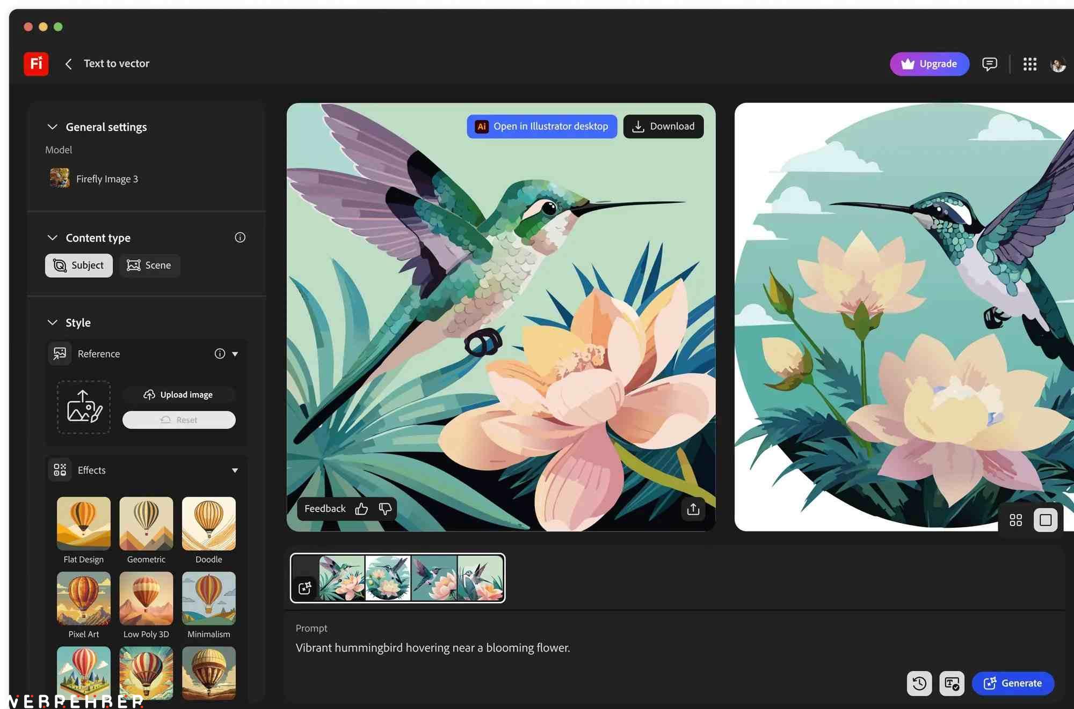The image size is (1074, 709).
Task: Select second circular hummingbird result thumbnail
Action: pyautogui.click(x=388, y=578)
